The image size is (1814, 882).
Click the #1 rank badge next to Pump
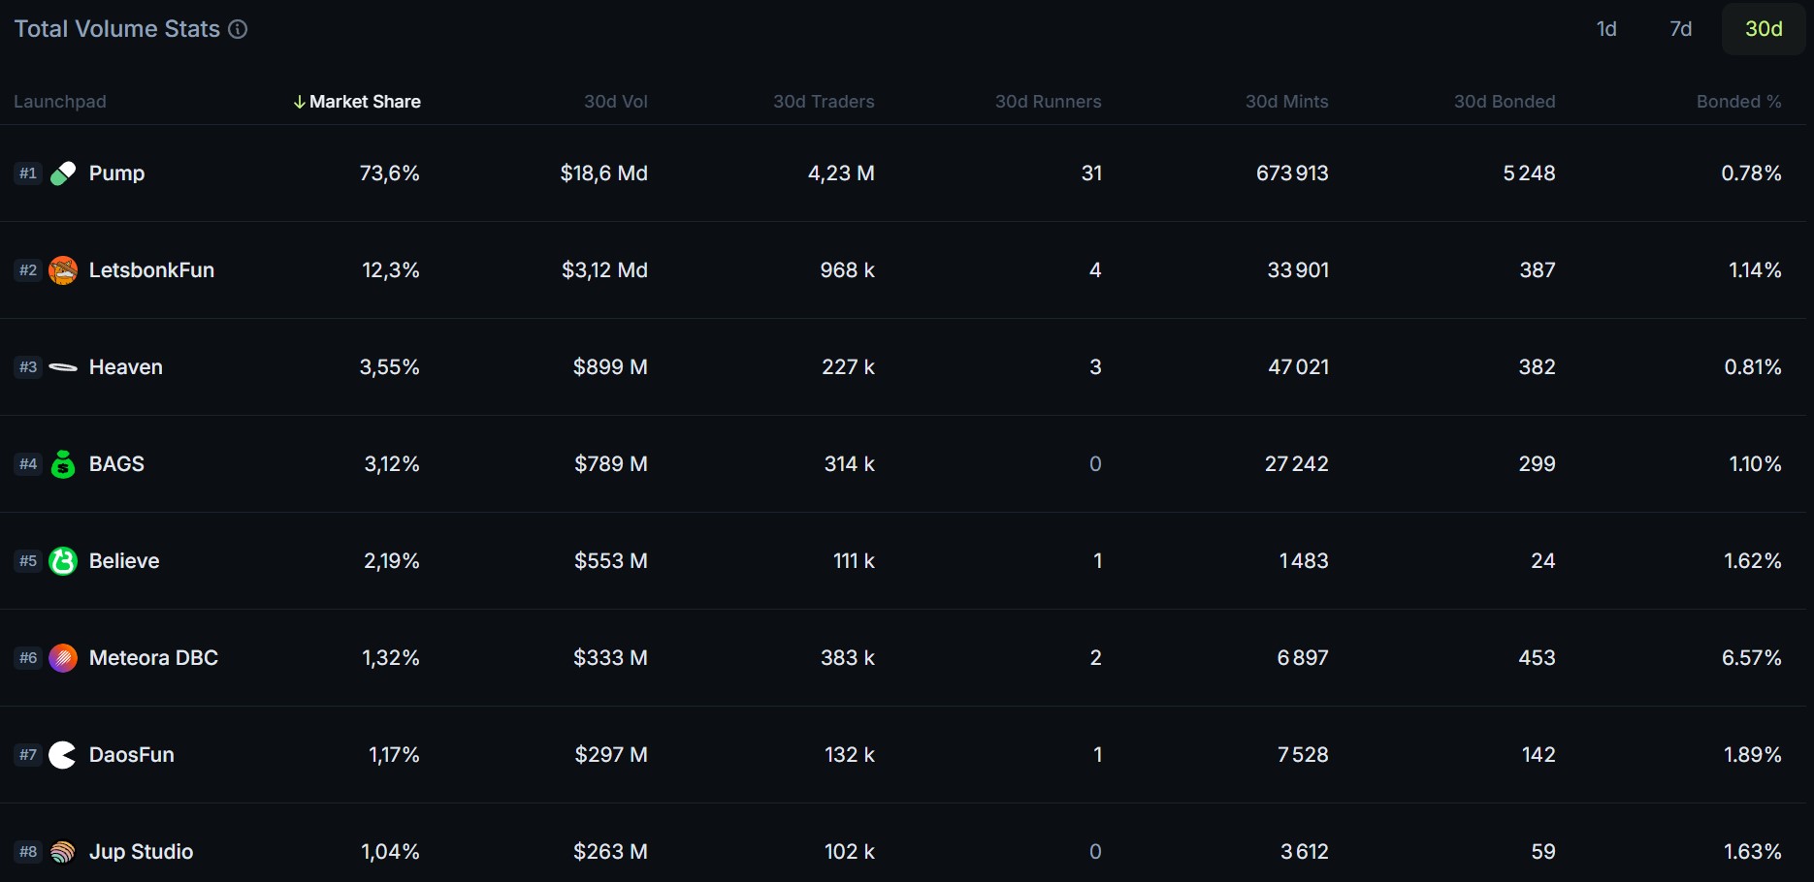click(x=27, y=173)
